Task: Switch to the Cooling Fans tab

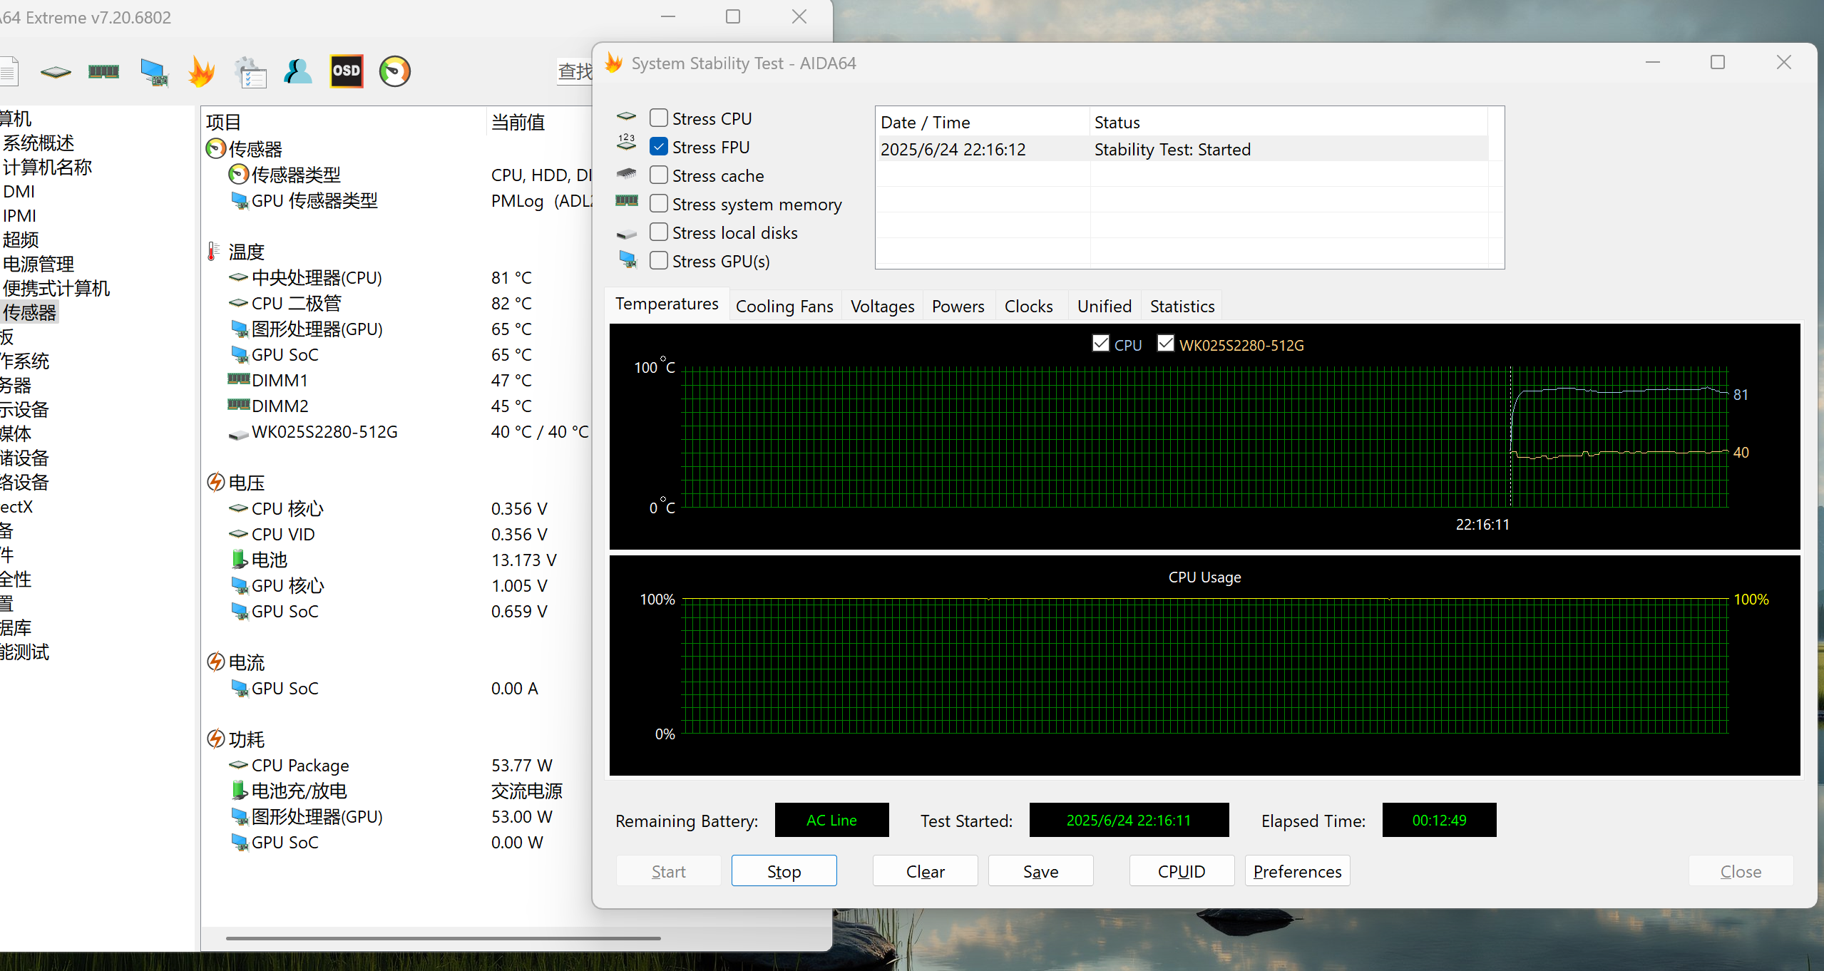Action: pos(784,306)
